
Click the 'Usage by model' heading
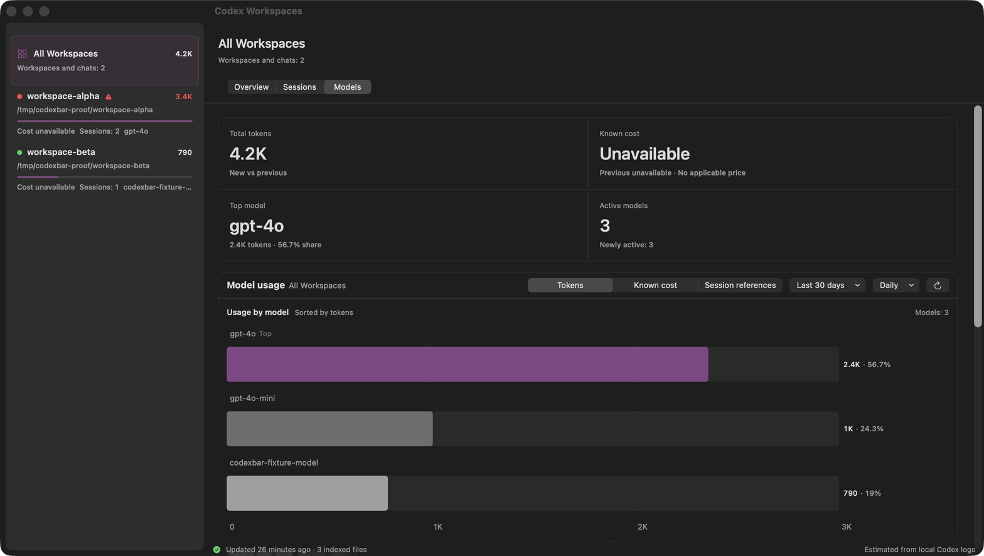[x=257, y=313]
